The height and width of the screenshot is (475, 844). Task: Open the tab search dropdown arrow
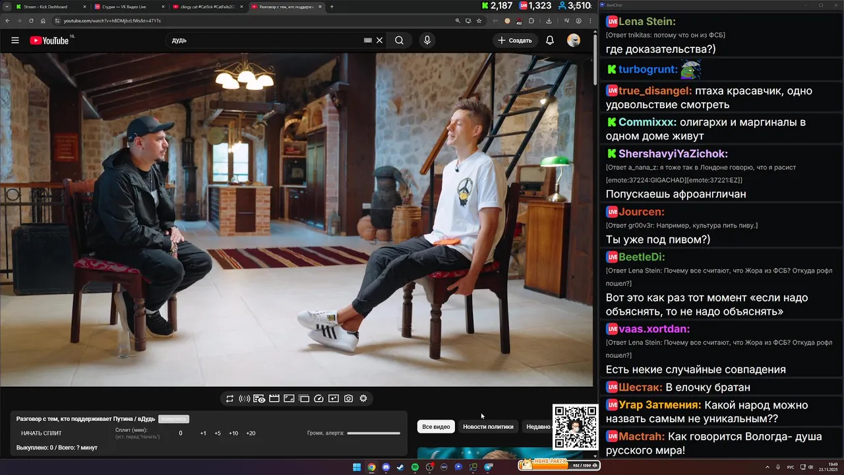pyautogui.click(x=6, y=7)
